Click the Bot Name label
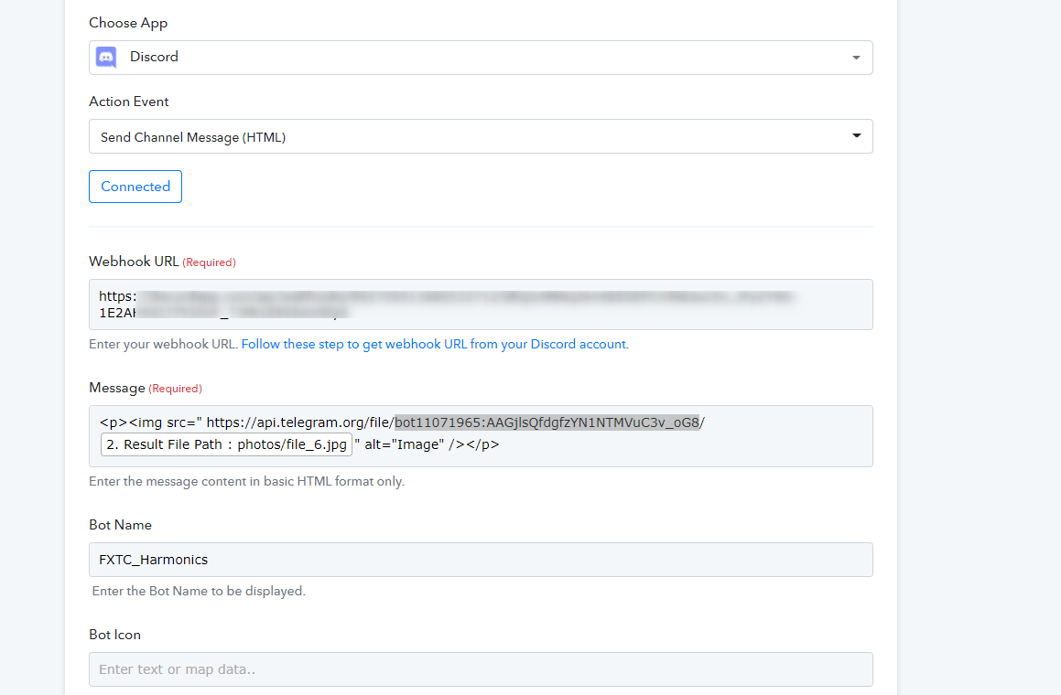This screenshot has width=1061, height=695. (x=121, y=525)
